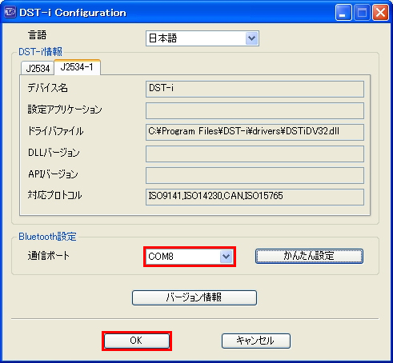Click the DST-i application icon in title bar
This screenshot has height=363, width=393.
[10, 12]
